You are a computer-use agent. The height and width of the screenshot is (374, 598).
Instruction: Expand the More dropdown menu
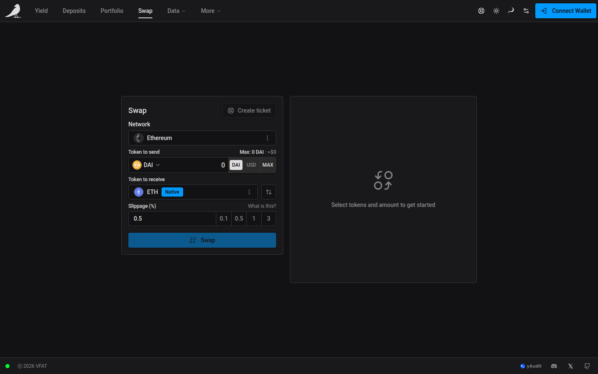211,11
